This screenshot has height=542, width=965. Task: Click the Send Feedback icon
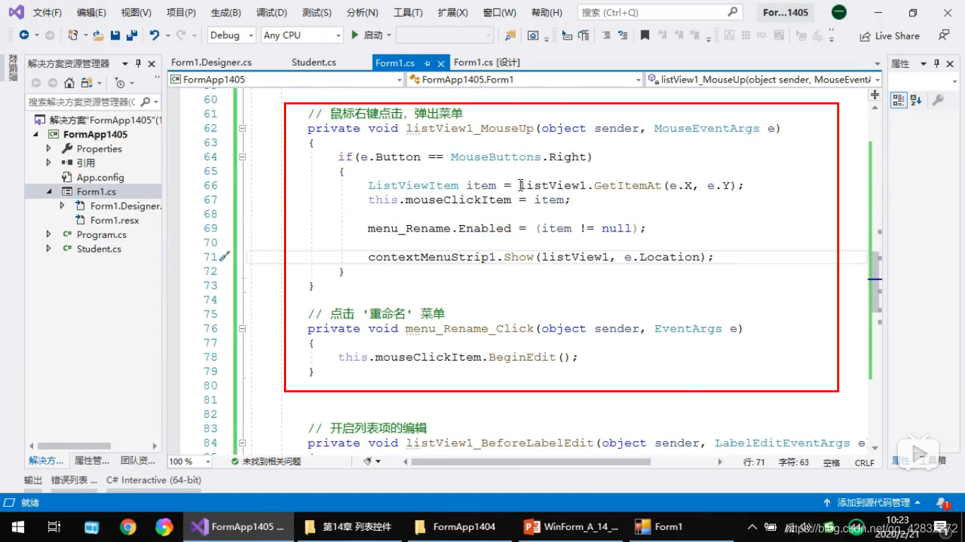point(944,35)
